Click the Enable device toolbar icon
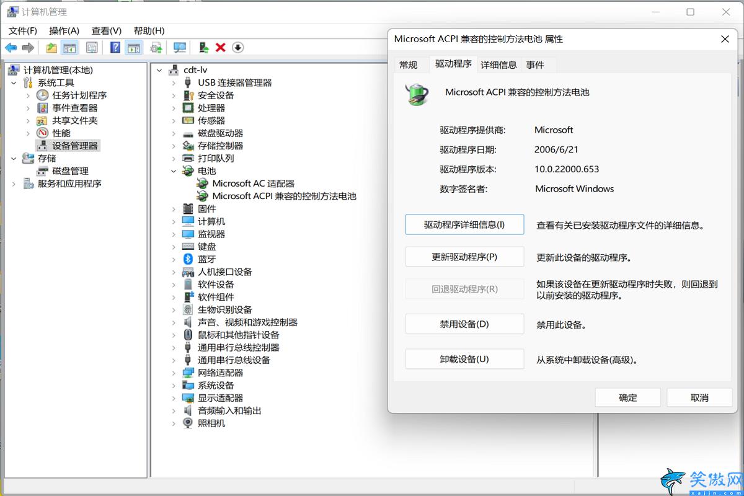Viewport: 744px width, 496px height. (203, 48)
